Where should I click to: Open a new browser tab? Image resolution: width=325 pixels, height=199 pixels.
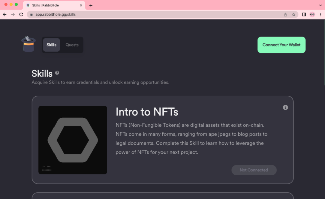(91, 5)
